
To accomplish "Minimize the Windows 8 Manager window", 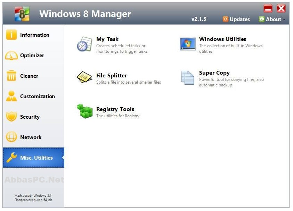I will (268, 9).
